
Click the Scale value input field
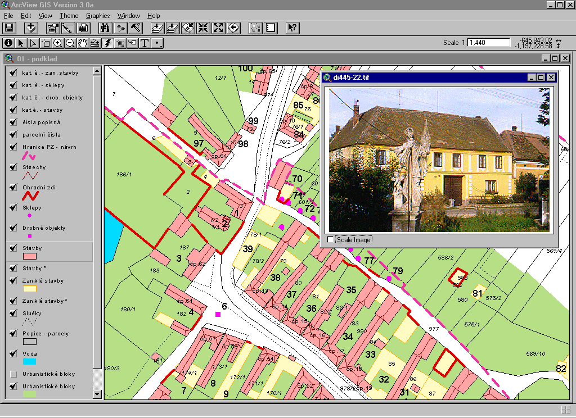(489, 43)
